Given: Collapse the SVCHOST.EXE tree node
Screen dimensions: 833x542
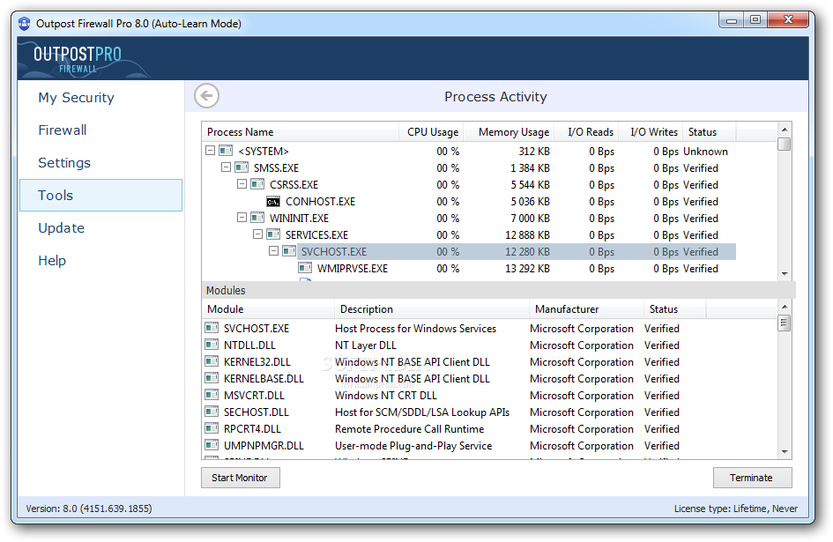Looking at the screenshot, I should pyautogui.click(x=274, y=251).
